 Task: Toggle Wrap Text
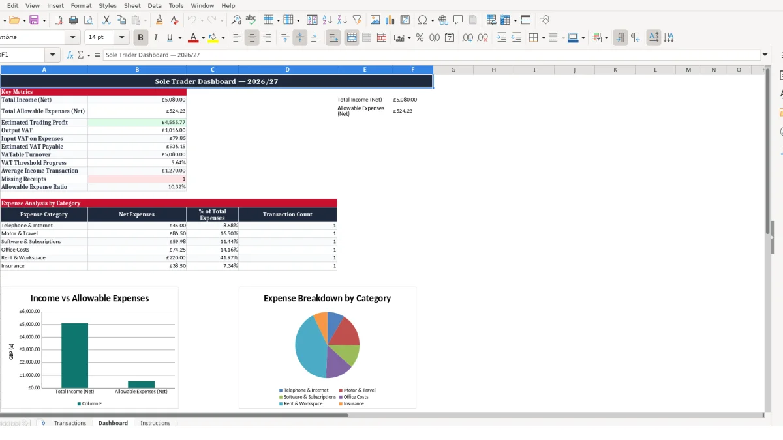[333, 38]
